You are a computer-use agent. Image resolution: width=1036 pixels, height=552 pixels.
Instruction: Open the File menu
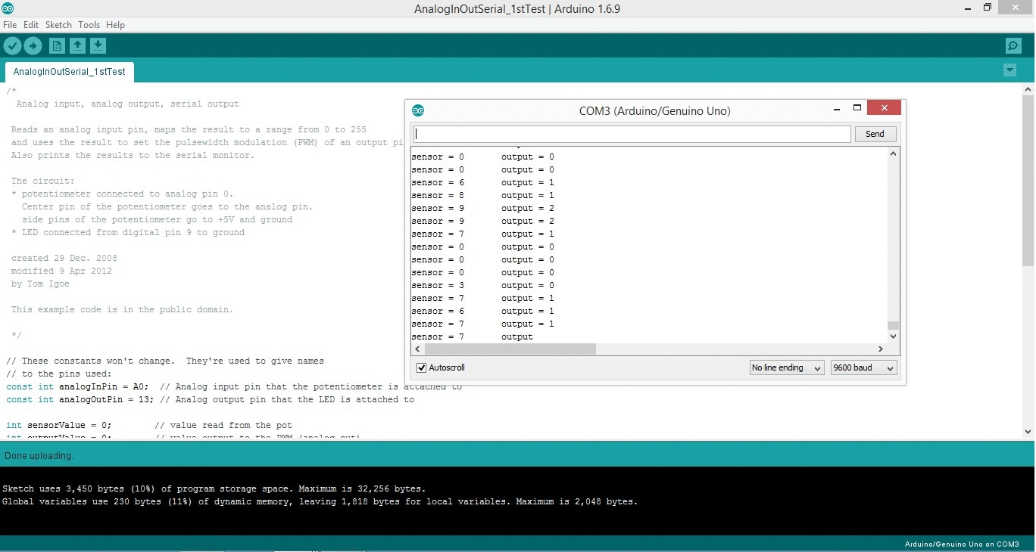pyautogui.click(x=10, y=25)
